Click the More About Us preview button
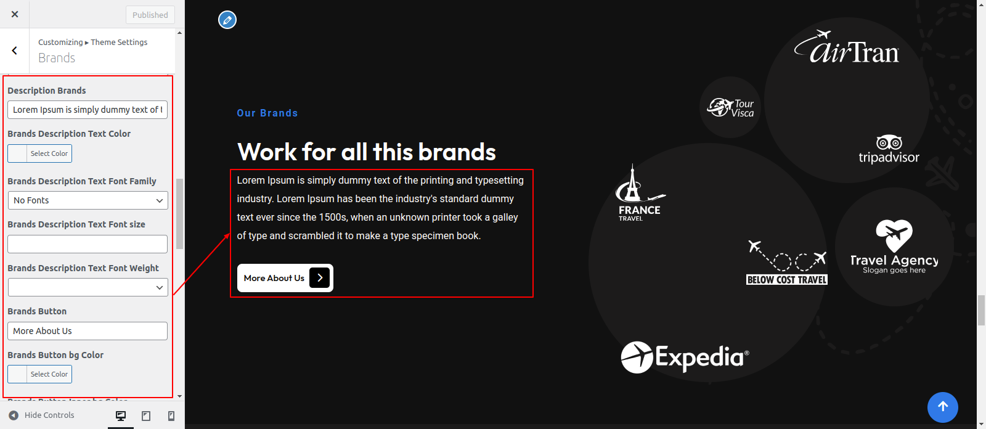This screenshot has width=986, height=429. 285,278
